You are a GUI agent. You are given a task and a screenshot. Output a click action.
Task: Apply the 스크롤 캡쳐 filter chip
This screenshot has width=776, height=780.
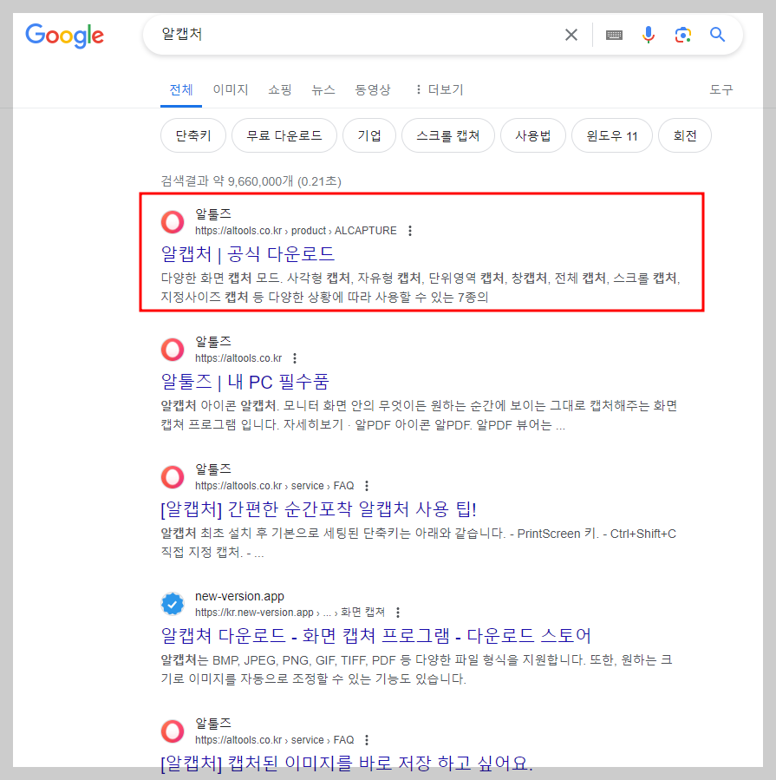click(448, 136)
